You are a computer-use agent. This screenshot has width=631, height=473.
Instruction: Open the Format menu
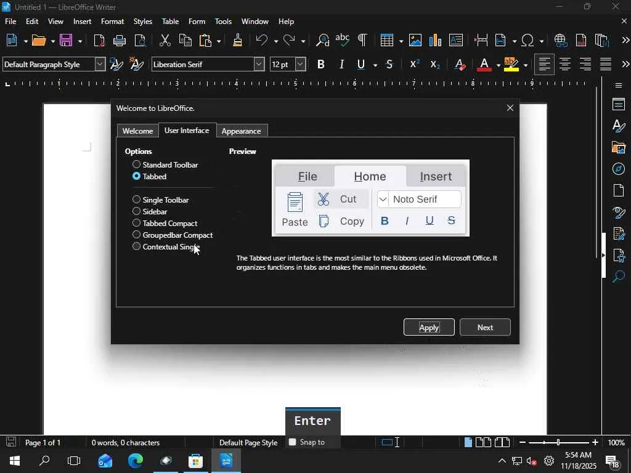112,22
